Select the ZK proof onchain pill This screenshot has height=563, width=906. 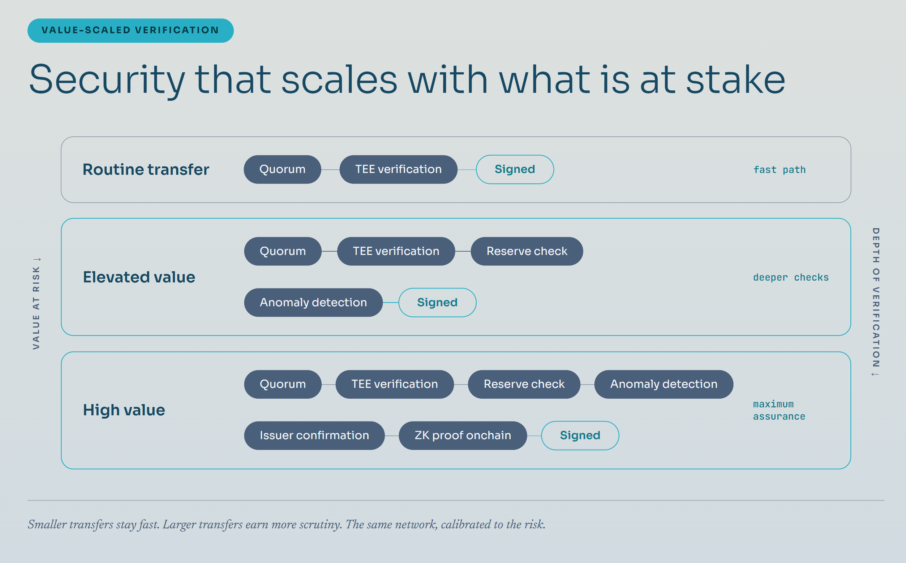(463, 436)
